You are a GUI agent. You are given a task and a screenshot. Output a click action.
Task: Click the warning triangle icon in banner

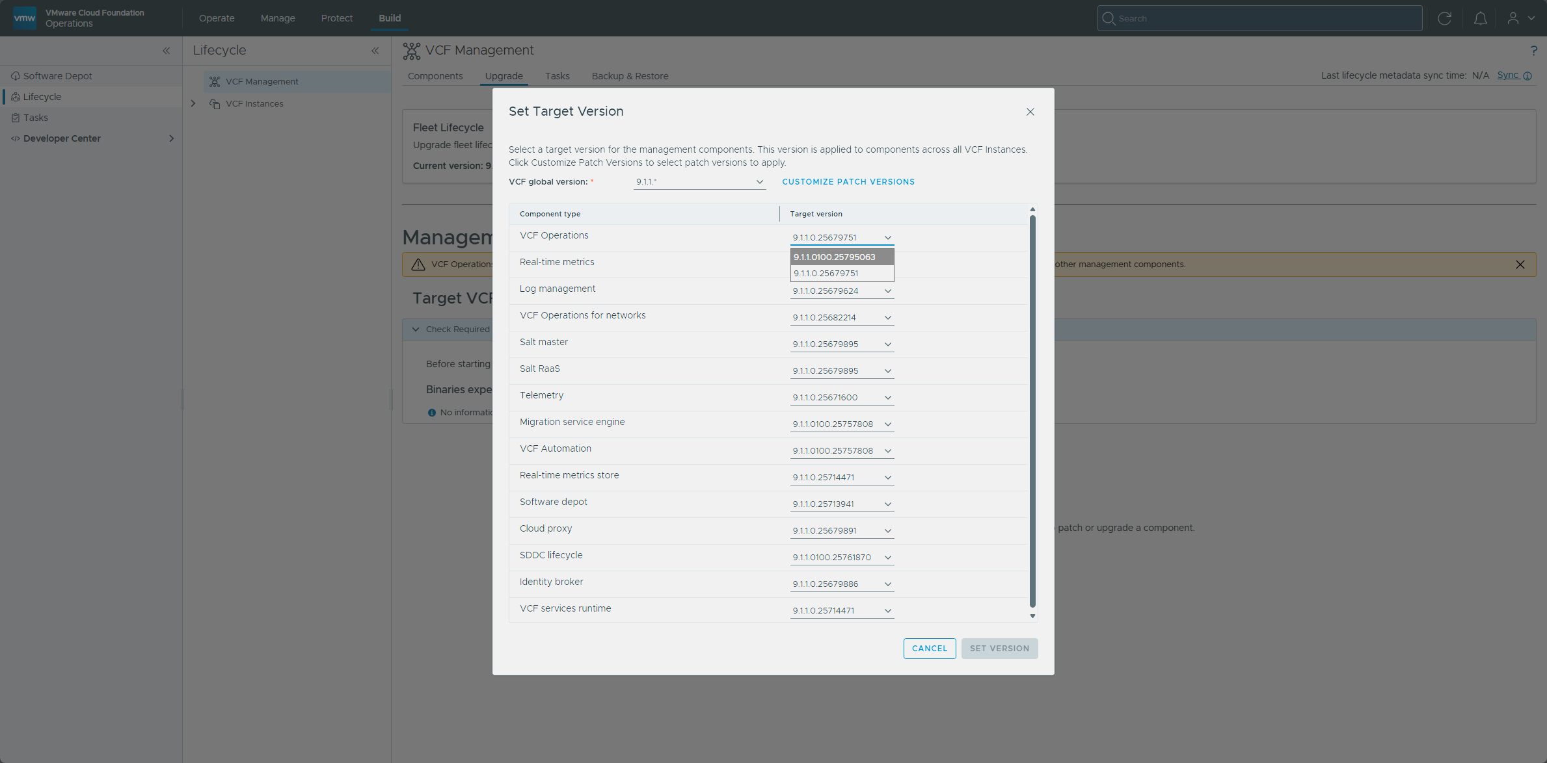coord(418,265)
